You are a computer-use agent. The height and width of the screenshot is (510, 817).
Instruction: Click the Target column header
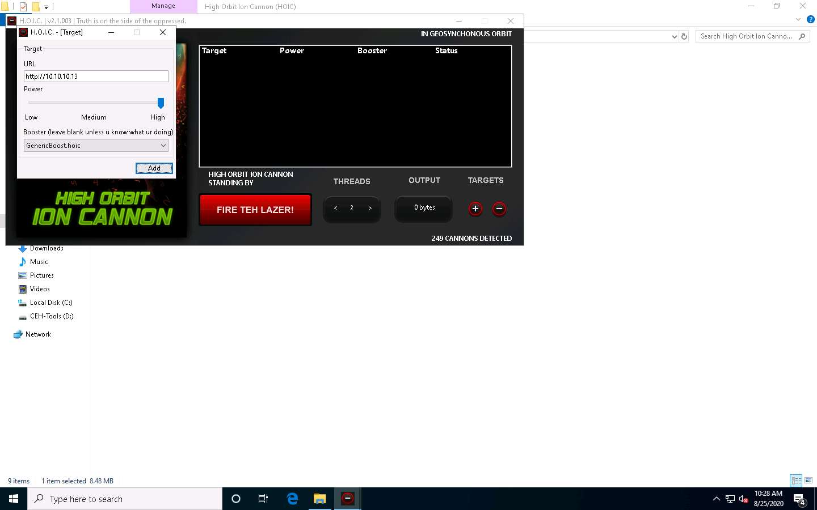(214, 50)
